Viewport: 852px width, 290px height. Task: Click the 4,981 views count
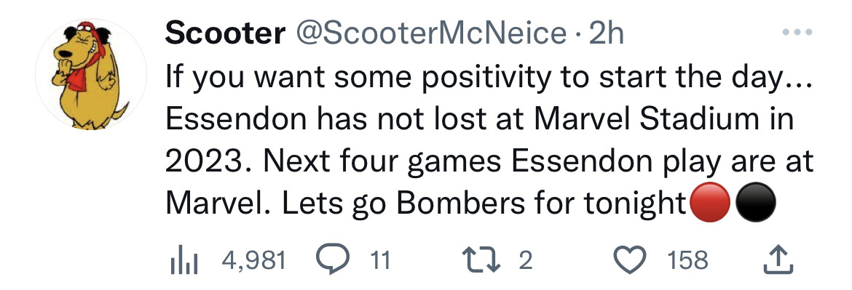[254, 261]
